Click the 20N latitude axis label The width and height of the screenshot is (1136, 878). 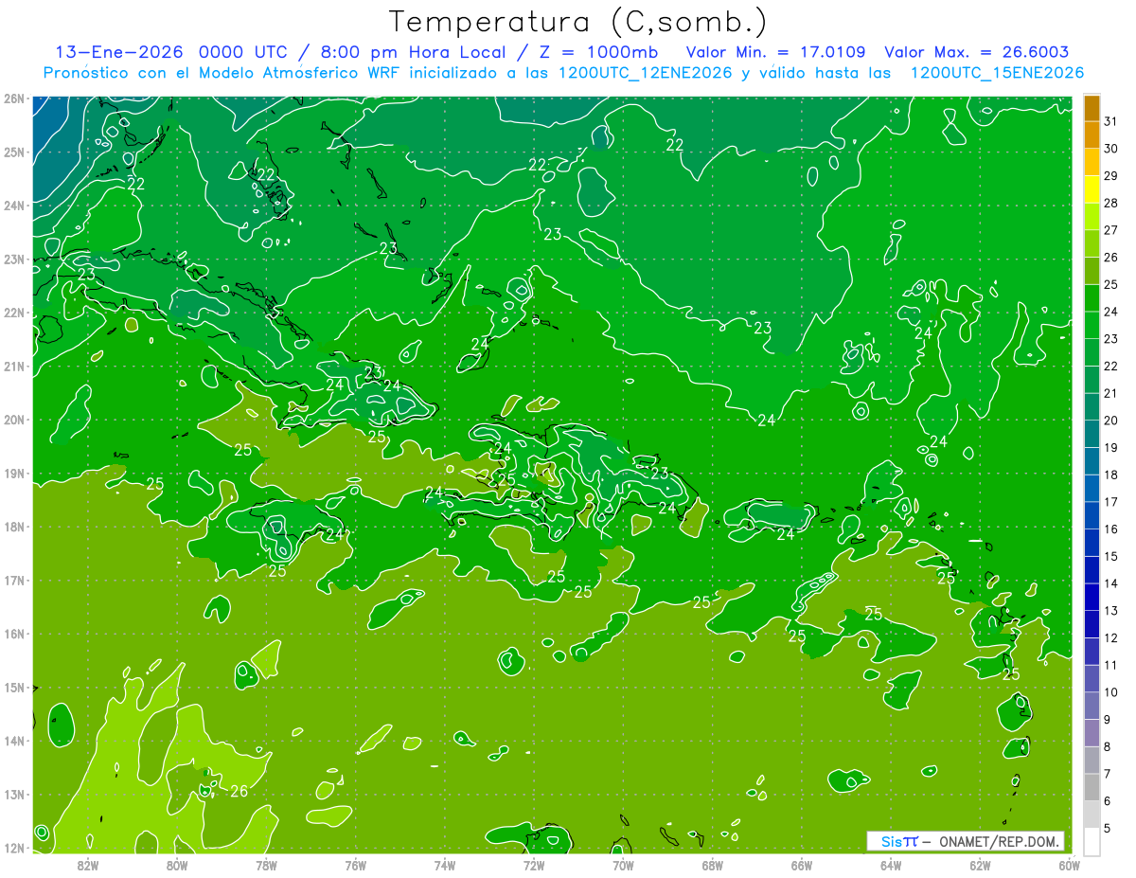(x=13, y=420)
